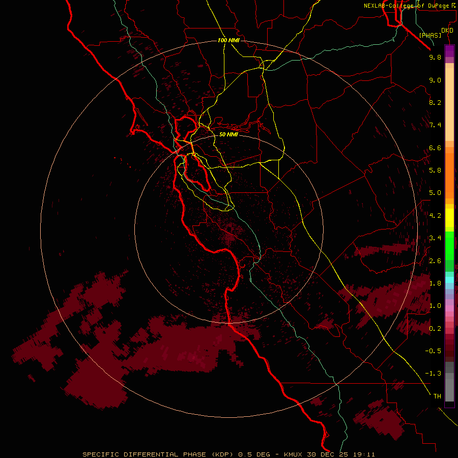Image resolution: width=458 pixels, height=458 pixels.
Task: Click the [PHAS] unit label
Action: click(430, 35)
